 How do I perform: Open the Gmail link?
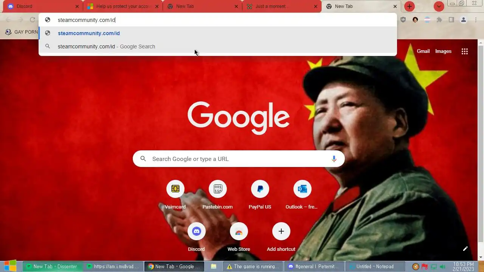[423, 51]
